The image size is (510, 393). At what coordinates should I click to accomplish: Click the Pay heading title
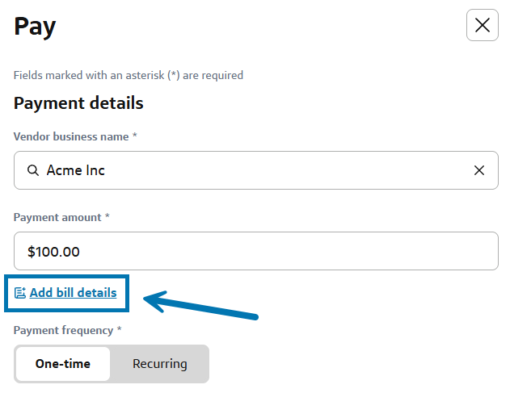35,27
